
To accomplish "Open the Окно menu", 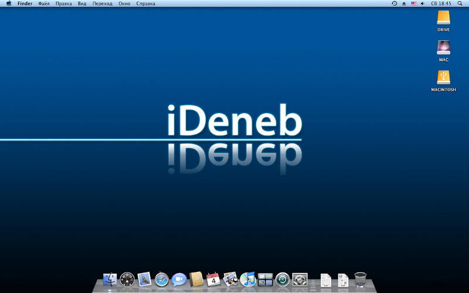I will click(x=124, y=4).
